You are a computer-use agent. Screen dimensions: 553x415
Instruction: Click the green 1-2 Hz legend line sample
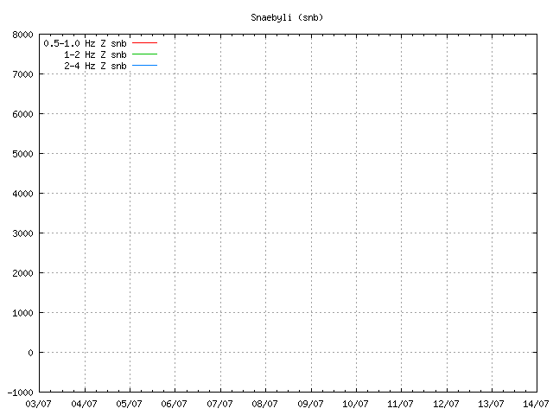point(144,54)
